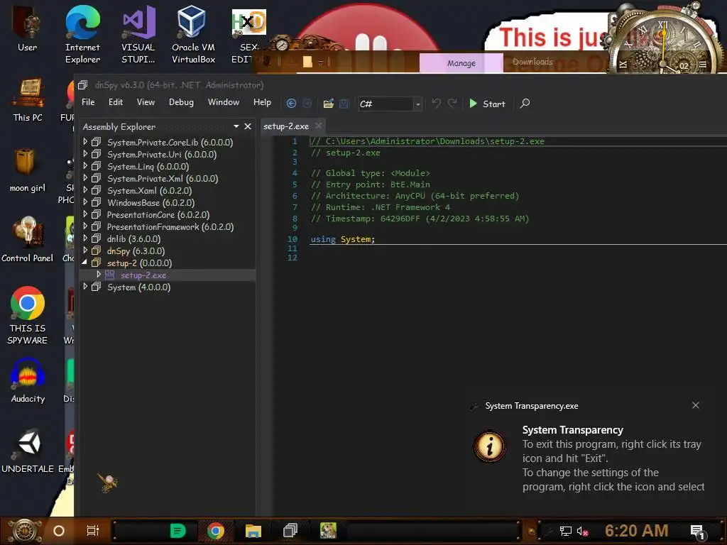Click the Cortana circle on taskbar
727x545 pixels.
(x=59, y=531)
